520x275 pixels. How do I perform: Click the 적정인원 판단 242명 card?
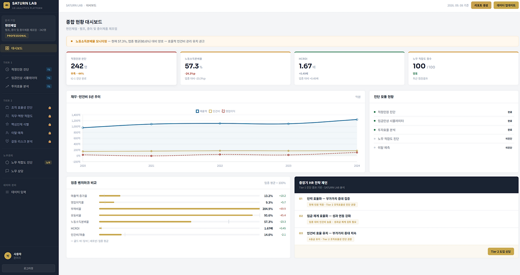click(x=121, y=68)
